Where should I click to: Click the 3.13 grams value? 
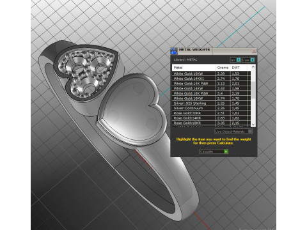pyautogui.click(x=221, y=84)
